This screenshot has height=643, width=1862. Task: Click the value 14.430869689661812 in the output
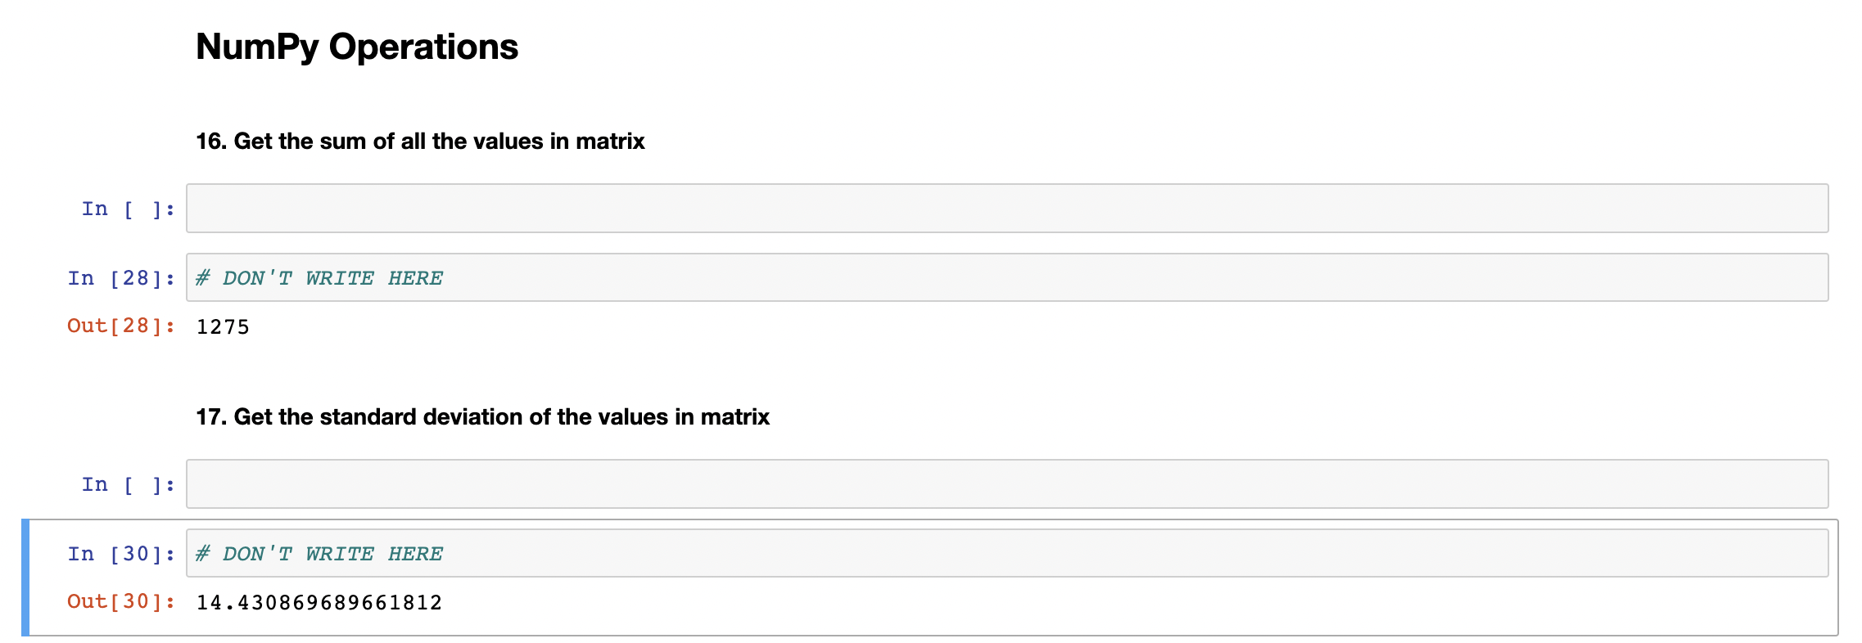pyautogui.click(x=318, y=602)
